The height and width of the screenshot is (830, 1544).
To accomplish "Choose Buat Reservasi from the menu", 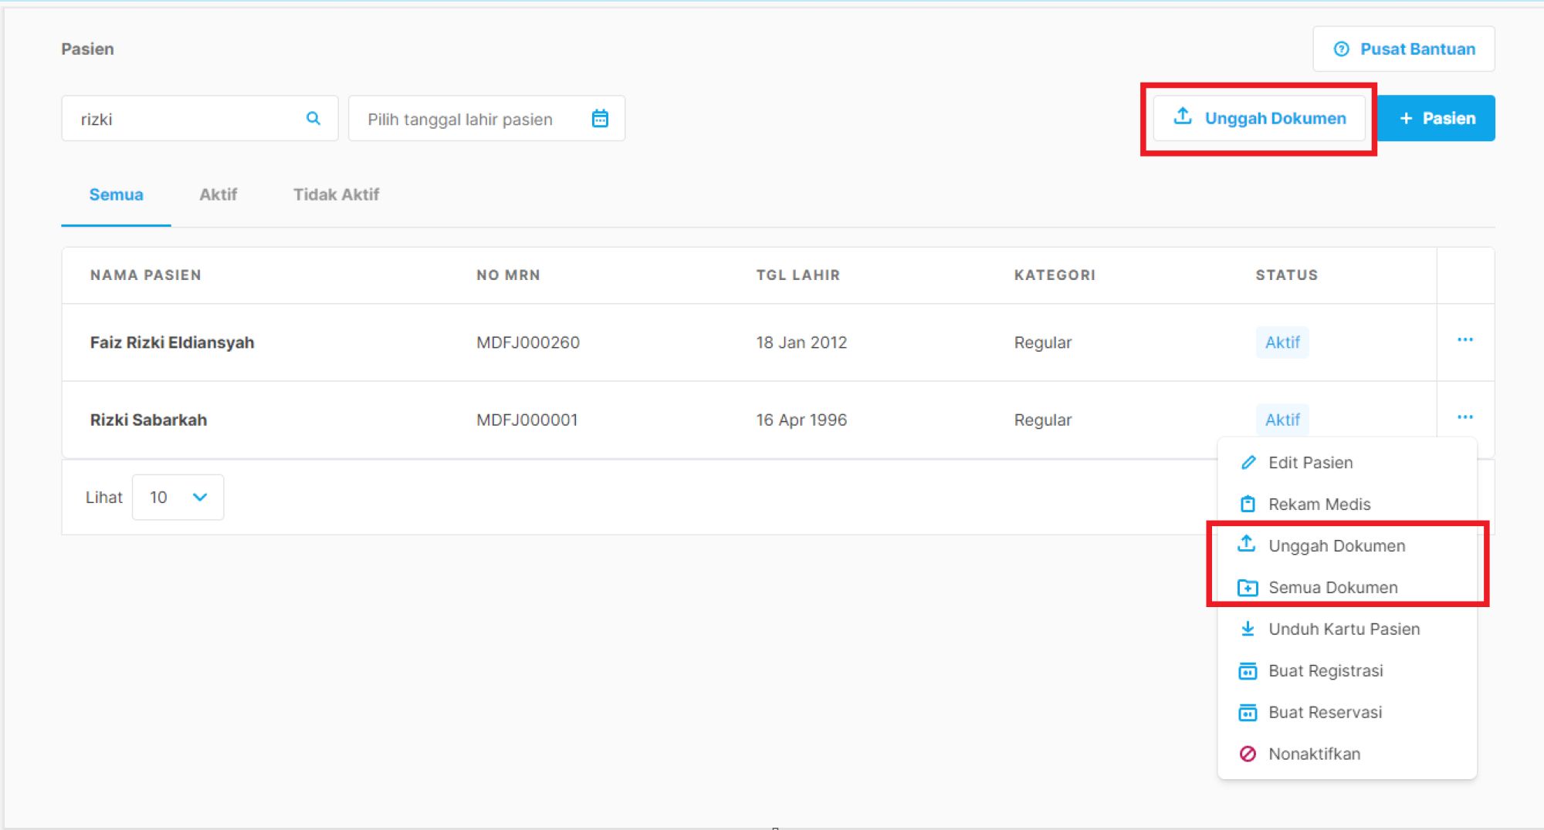I will [1346, 713].
